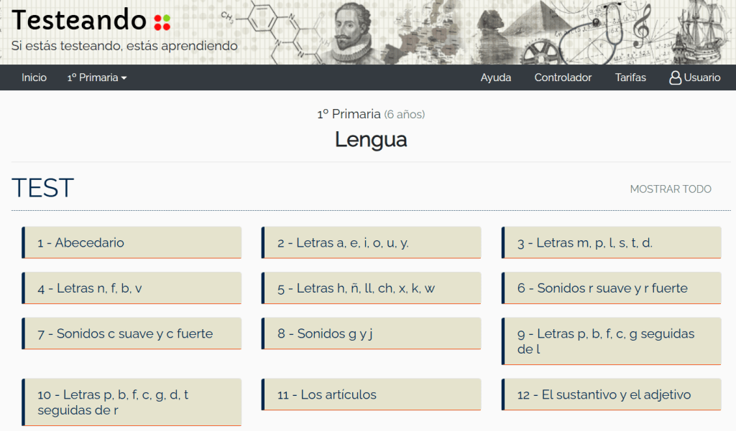Click the red-green dots logo icon

[x=162, y=22]
